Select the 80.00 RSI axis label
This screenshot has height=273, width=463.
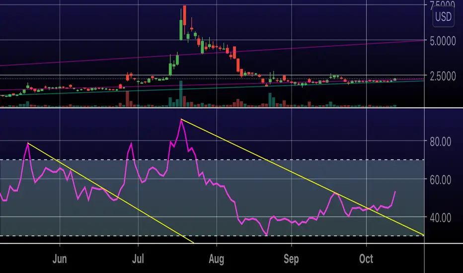(x=440, y=142)
